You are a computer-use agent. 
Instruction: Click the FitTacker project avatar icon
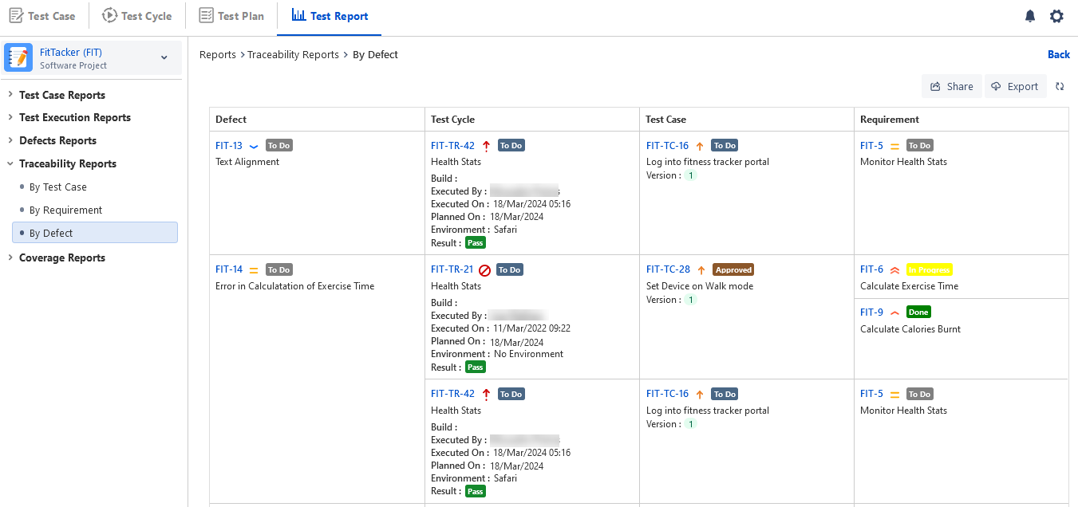coord(18,57)
